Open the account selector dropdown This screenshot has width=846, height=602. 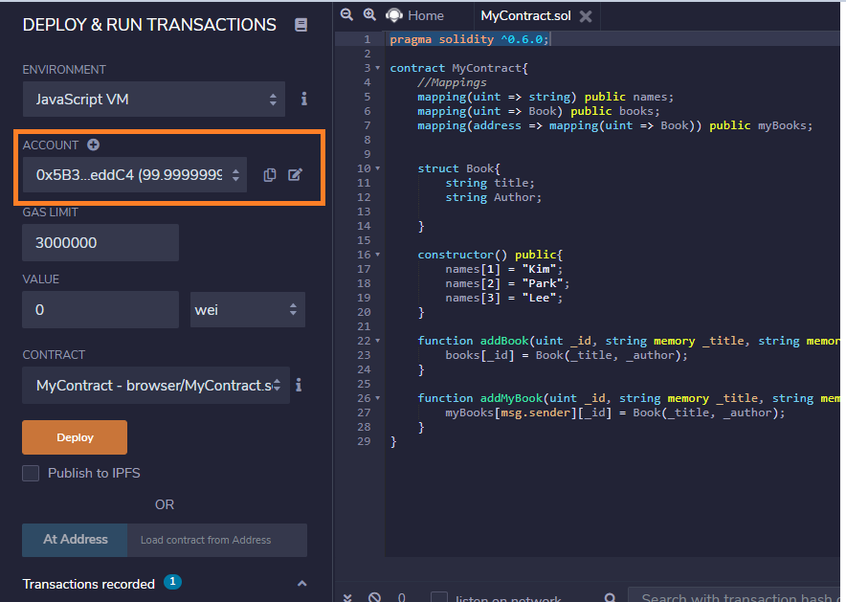135,175
